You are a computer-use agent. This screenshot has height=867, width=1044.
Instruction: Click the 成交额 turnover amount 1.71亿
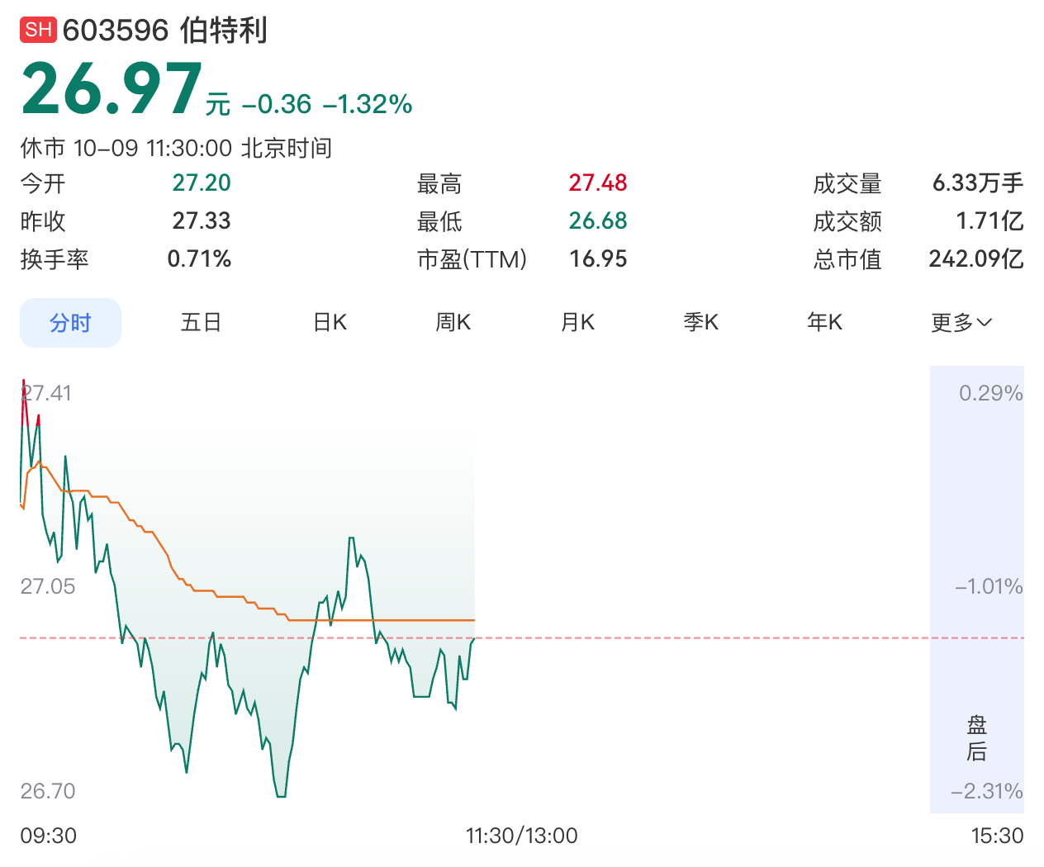tap(989, 220)
